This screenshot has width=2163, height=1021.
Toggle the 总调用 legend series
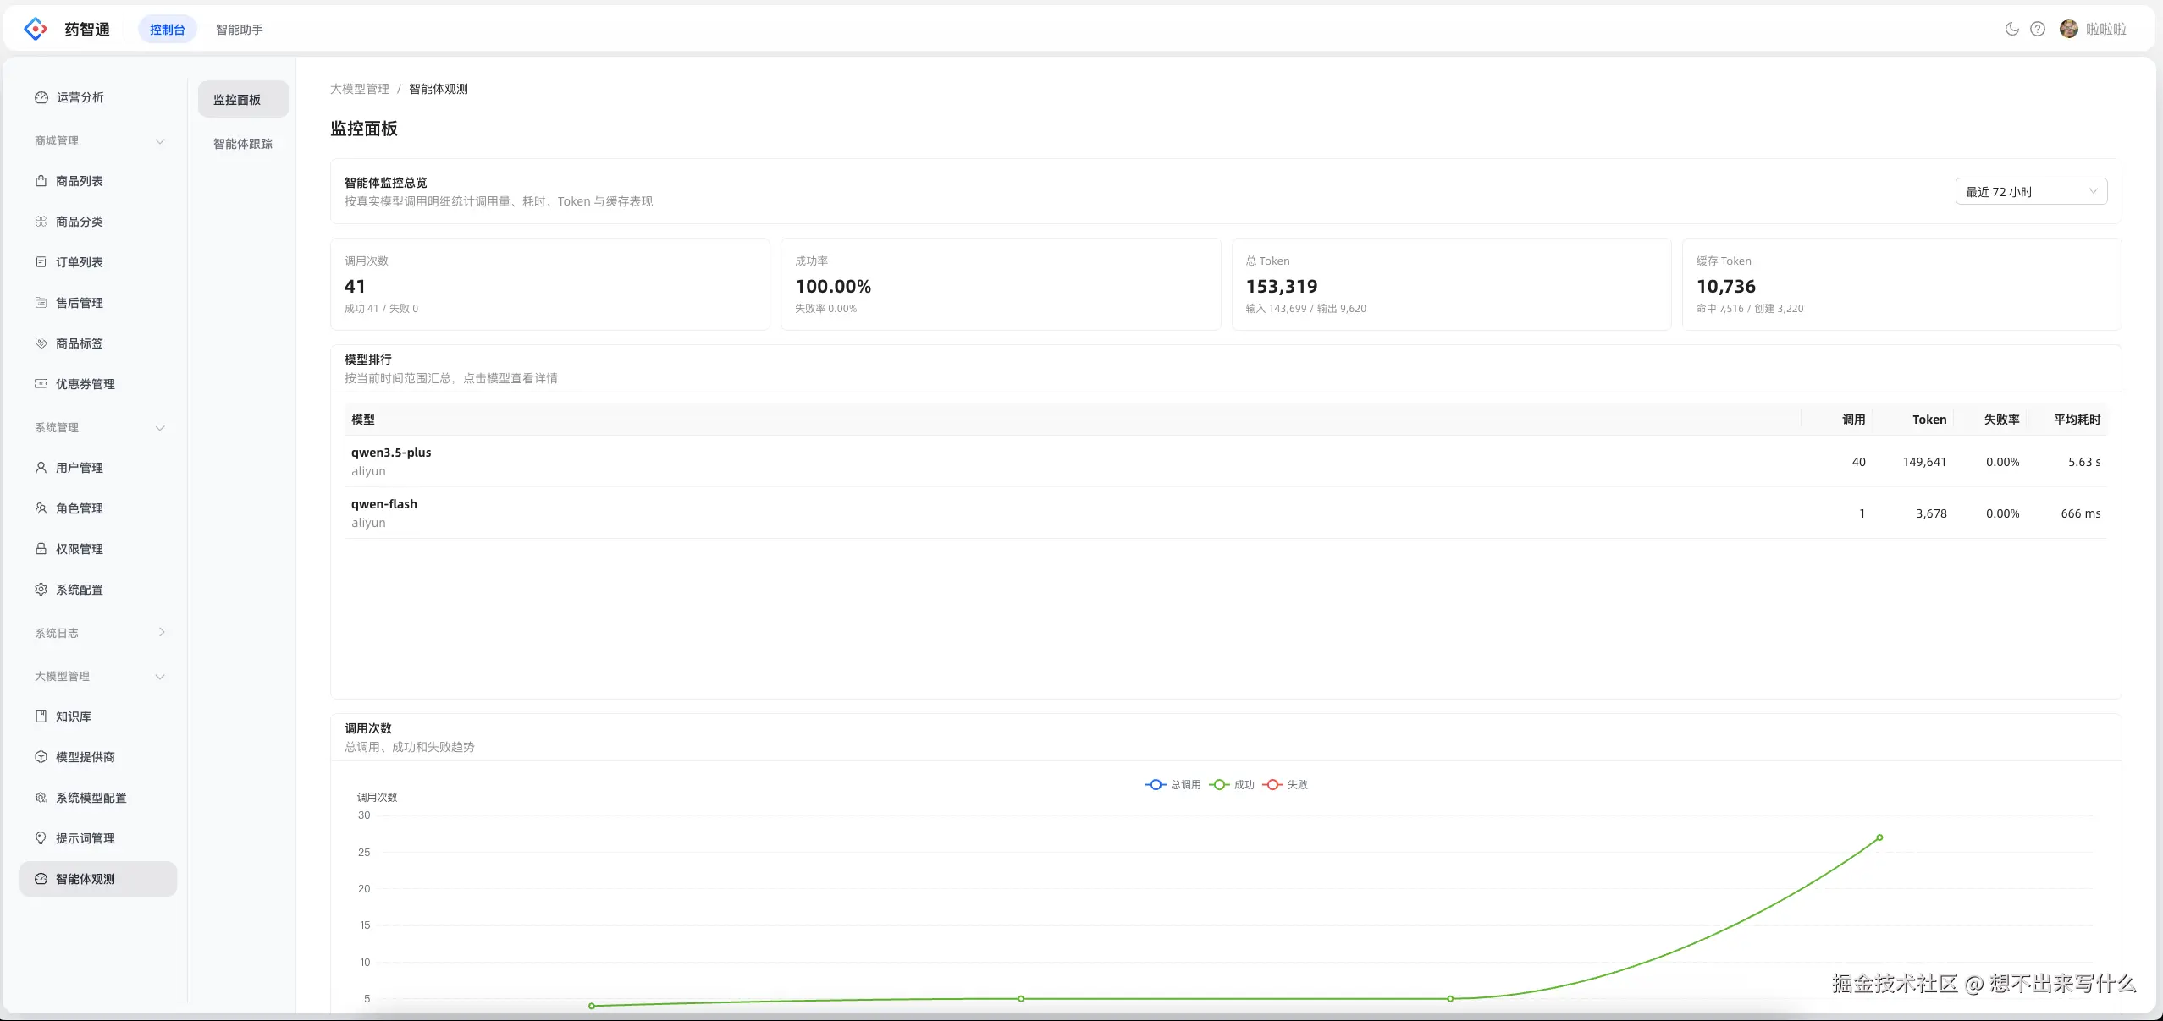(1173, 785)
